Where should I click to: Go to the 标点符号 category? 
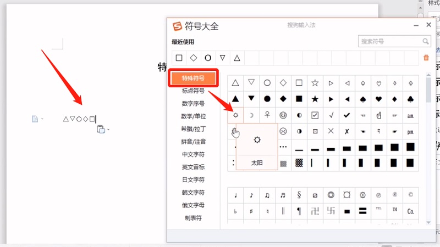193,91
